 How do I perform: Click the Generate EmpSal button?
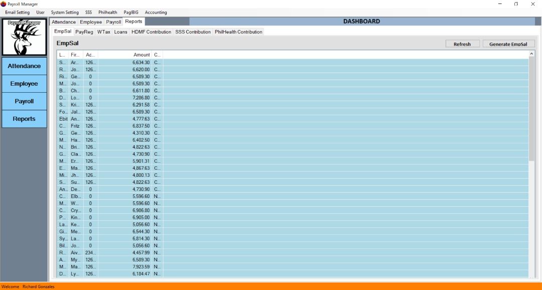click(508, 44)
